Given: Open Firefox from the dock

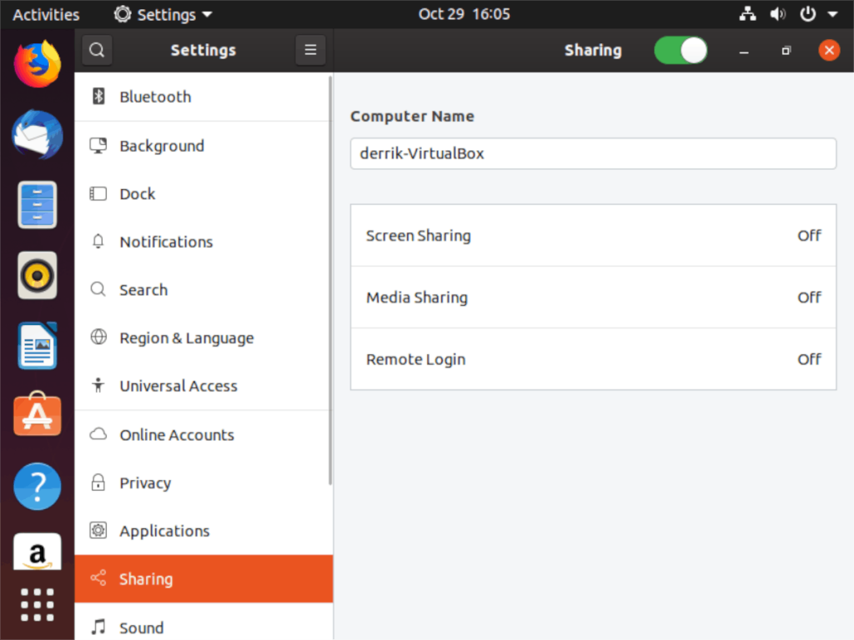Looking at the screenshot, I should click(38, 64).
